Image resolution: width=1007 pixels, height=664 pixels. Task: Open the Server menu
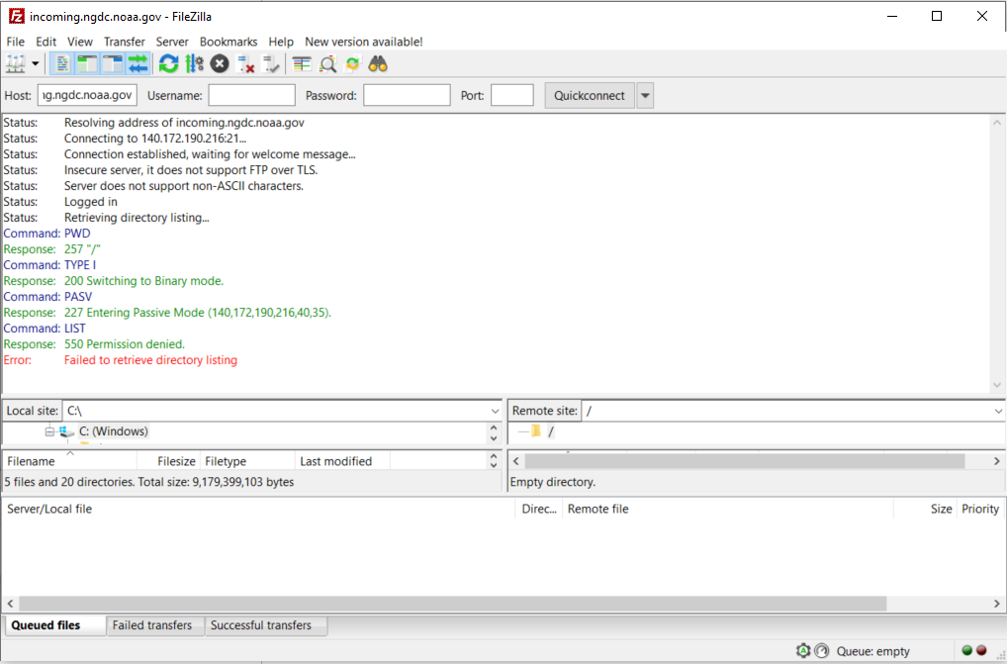[x=172, y=42]
